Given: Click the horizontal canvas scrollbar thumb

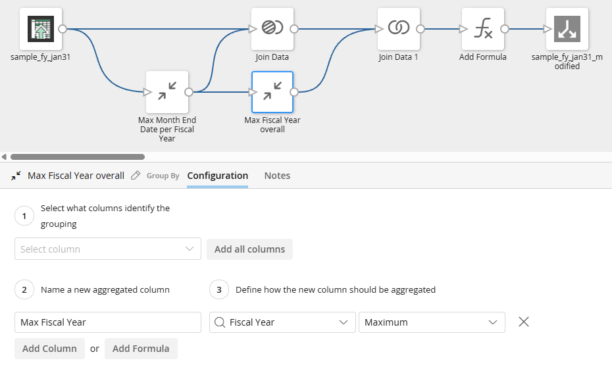Looking at the screenshot, I should (x=78, y=157).
